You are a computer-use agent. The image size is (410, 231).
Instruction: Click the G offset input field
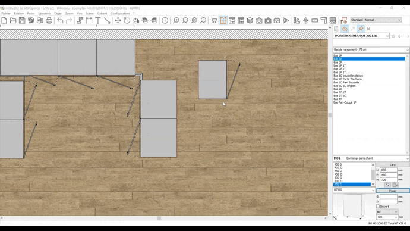pyautogui.click(x=389, y=196)
